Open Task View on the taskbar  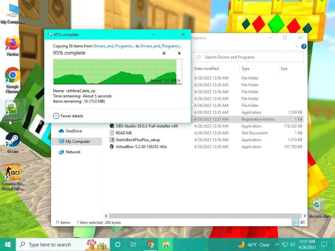coord(133,244)
